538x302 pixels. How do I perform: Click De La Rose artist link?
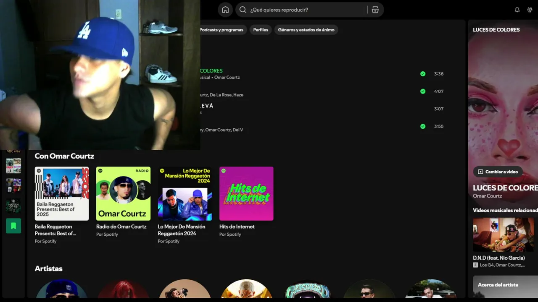click(x=221, y=95)
